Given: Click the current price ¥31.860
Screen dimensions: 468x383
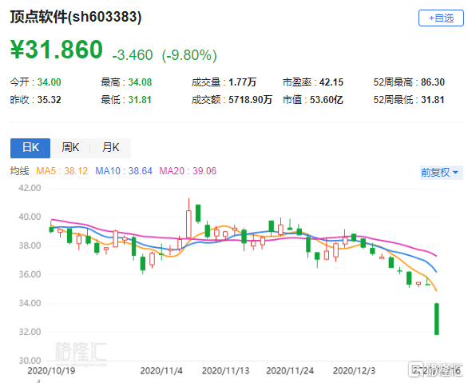Looking at the screenshot, I should tap(57, 50).
